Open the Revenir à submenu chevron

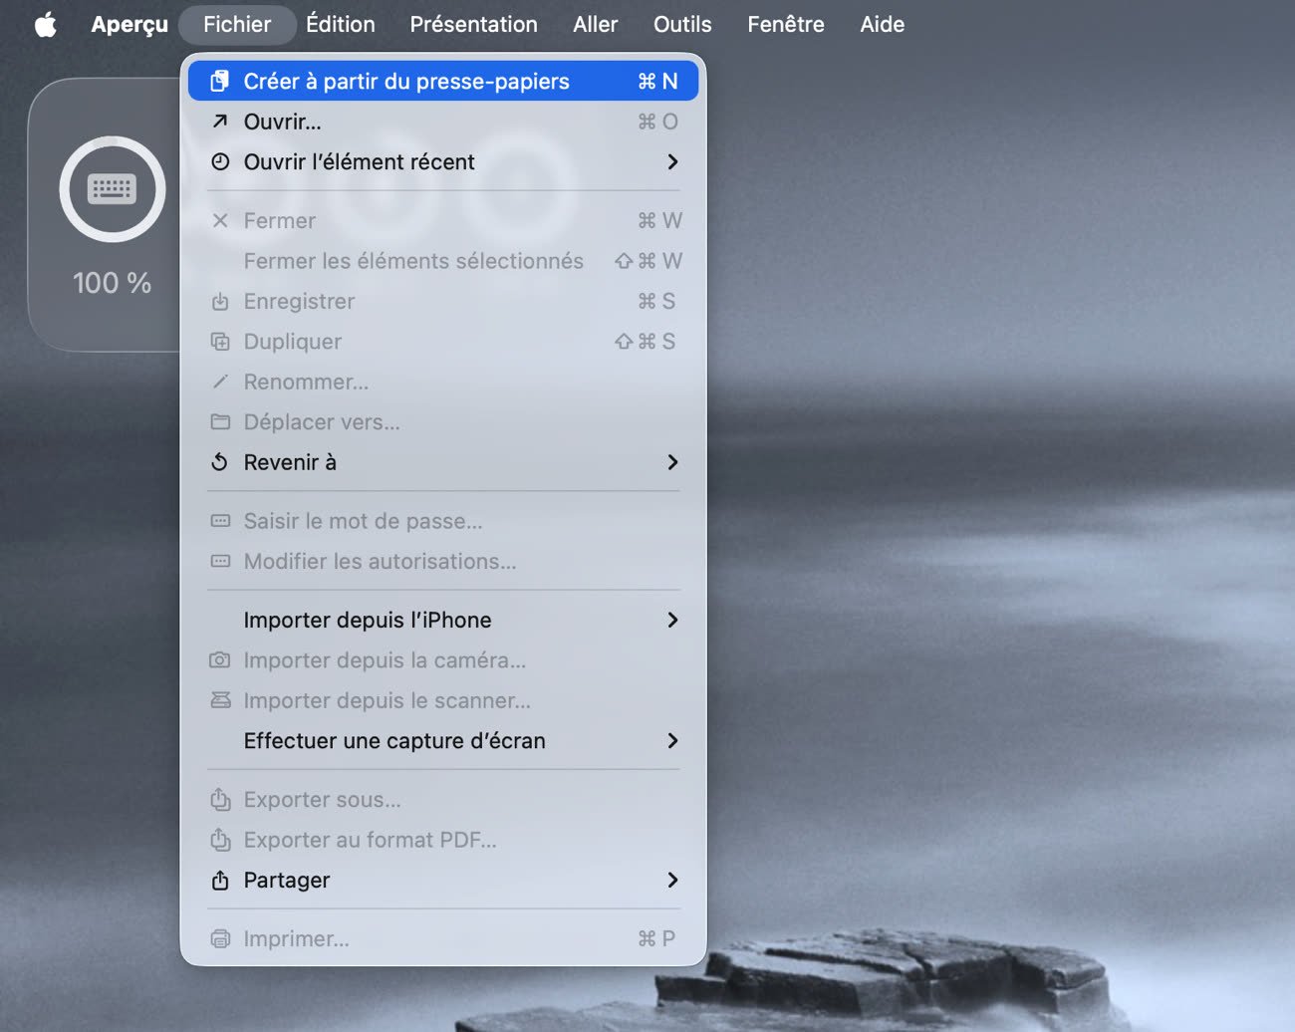(672, 462)
